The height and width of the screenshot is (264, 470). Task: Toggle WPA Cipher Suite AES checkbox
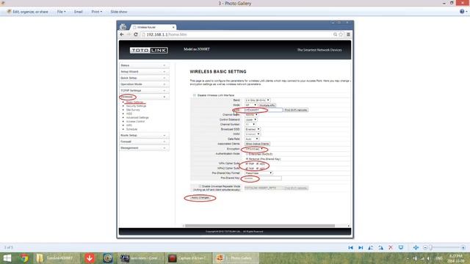pyautogui.click(x=257, y=164)
